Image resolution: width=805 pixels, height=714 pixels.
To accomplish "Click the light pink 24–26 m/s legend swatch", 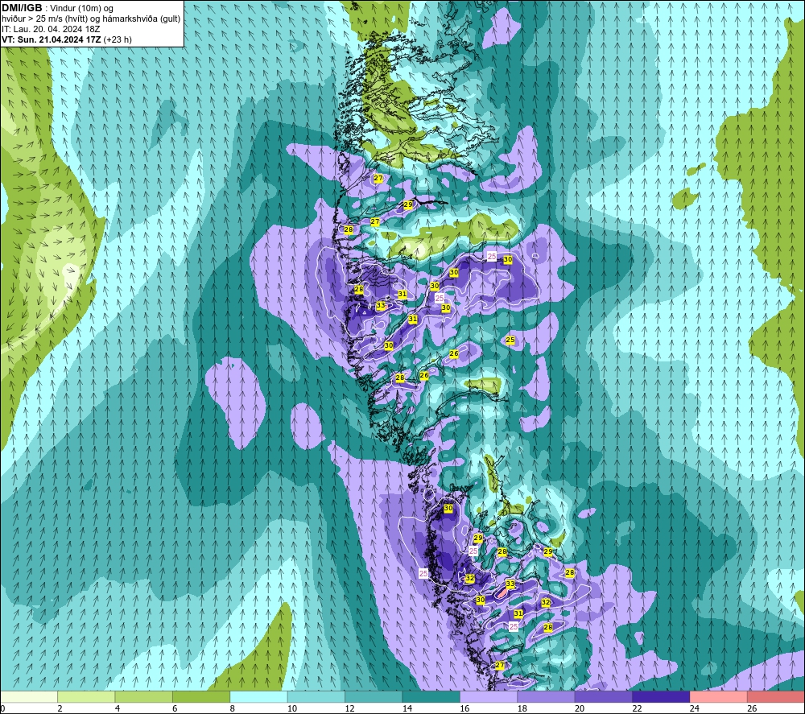I will tap(719, 696).
